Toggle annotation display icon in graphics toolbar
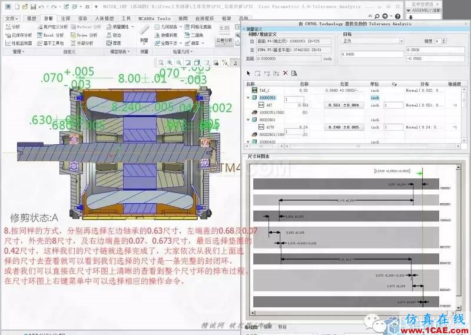 (234, 62)
